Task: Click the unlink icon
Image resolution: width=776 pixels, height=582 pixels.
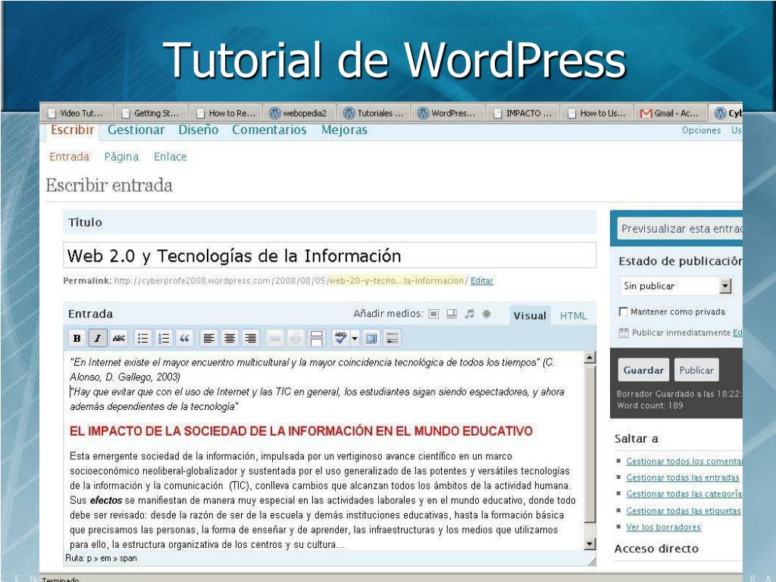Action: (x=296, y=339)
